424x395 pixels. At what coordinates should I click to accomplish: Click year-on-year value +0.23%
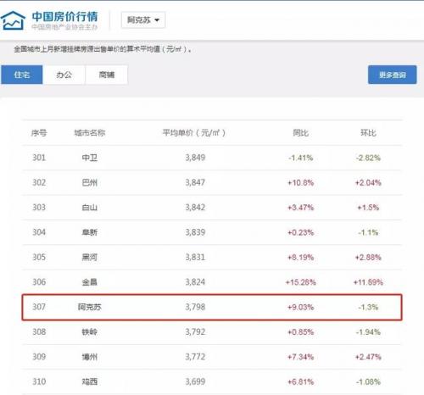[300, 232]
